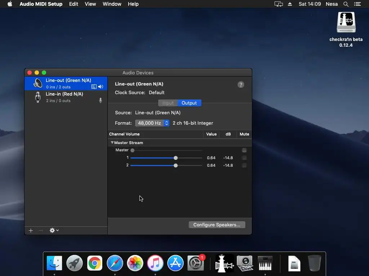Image resolution: width=369 pixels, height=276 pixels.
Task: Click the disabled Master volume slider knob
Action: (133, 150)
